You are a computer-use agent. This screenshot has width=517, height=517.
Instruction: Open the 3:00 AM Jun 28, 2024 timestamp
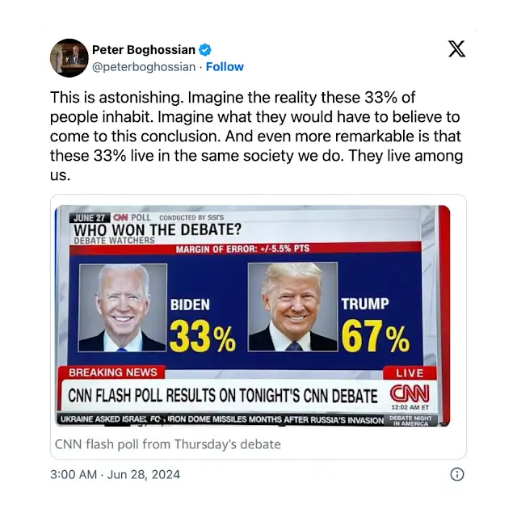pos(115,474)
